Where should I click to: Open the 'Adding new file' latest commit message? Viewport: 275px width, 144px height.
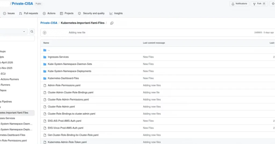(77, 32)
